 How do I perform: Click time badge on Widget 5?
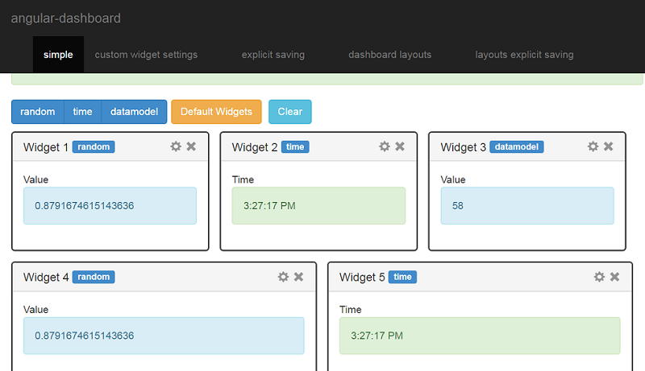[x=402, y=277]
